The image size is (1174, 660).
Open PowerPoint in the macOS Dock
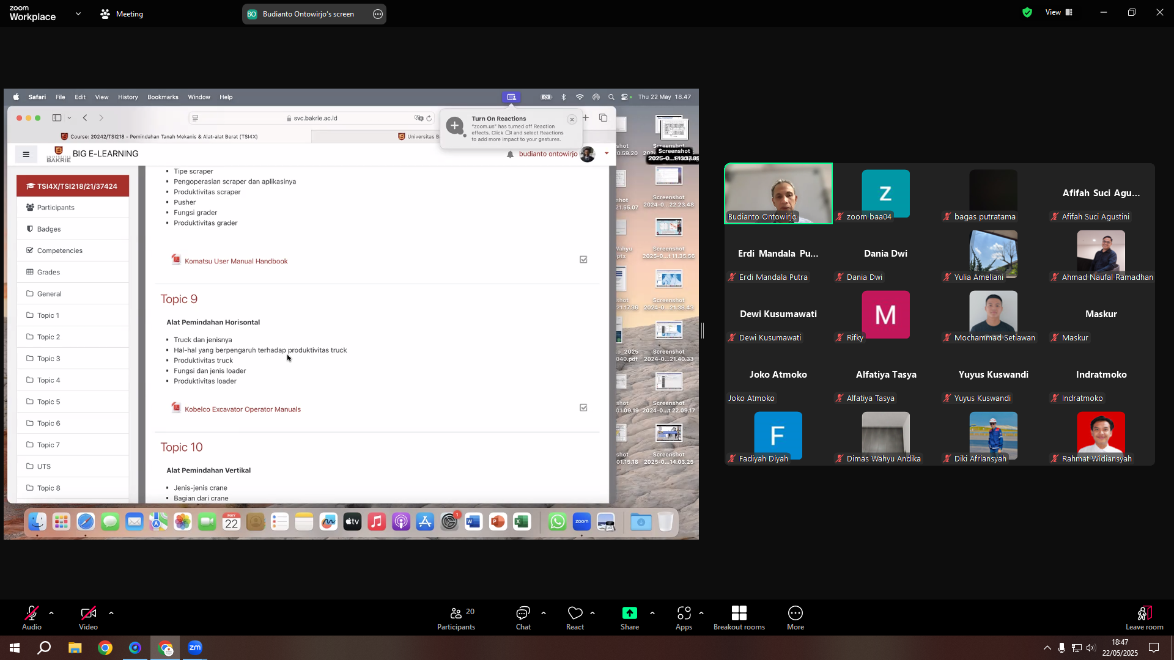pos(498,522)
